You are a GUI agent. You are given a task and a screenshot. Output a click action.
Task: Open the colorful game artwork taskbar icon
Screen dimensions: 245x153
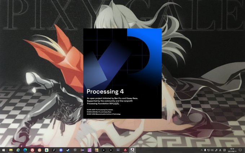coord(97,150)
